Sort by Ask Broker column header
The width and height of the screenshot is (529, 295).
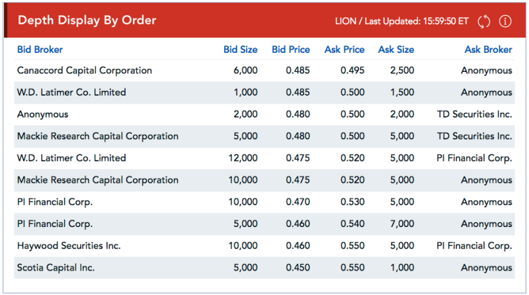tap(488, 49)
